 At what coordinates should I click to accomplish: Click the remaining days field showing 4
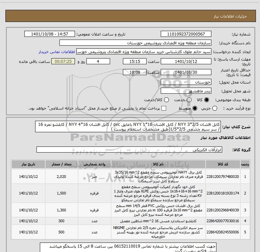tap(98, 62)
